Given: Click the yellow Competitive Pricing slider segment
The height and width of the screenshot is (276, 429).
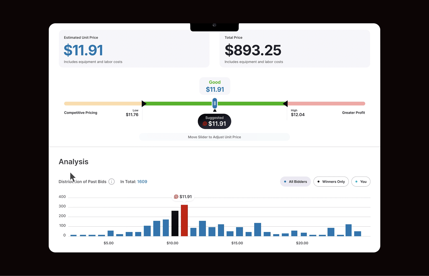Looking at the screenshot, I should click(x=103, y=104).
